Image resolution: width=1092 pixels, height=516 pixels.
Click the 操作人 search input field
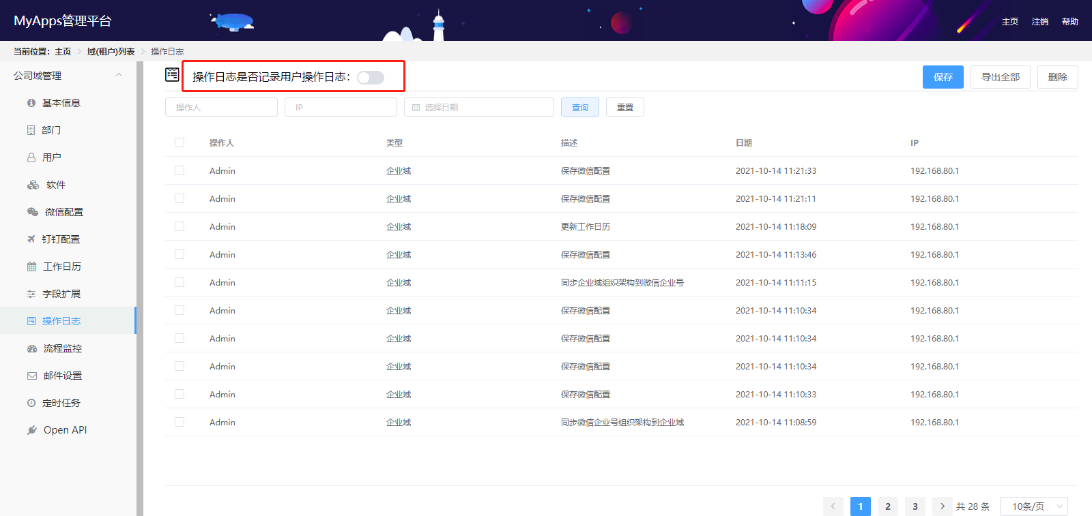coord(221,107)
